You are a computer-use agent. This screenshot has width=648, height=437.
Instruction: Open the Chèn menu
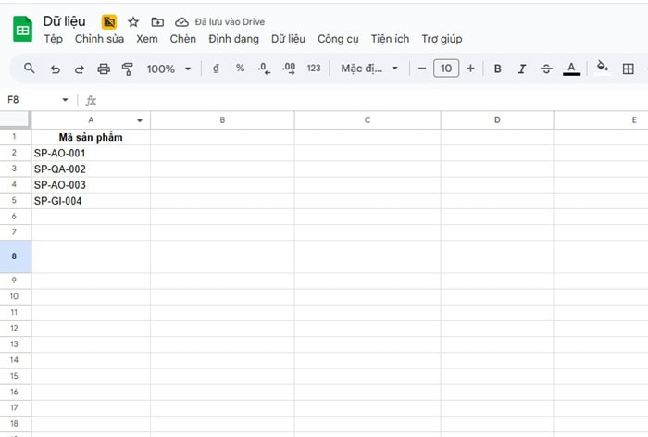click(x=182, y=39)
